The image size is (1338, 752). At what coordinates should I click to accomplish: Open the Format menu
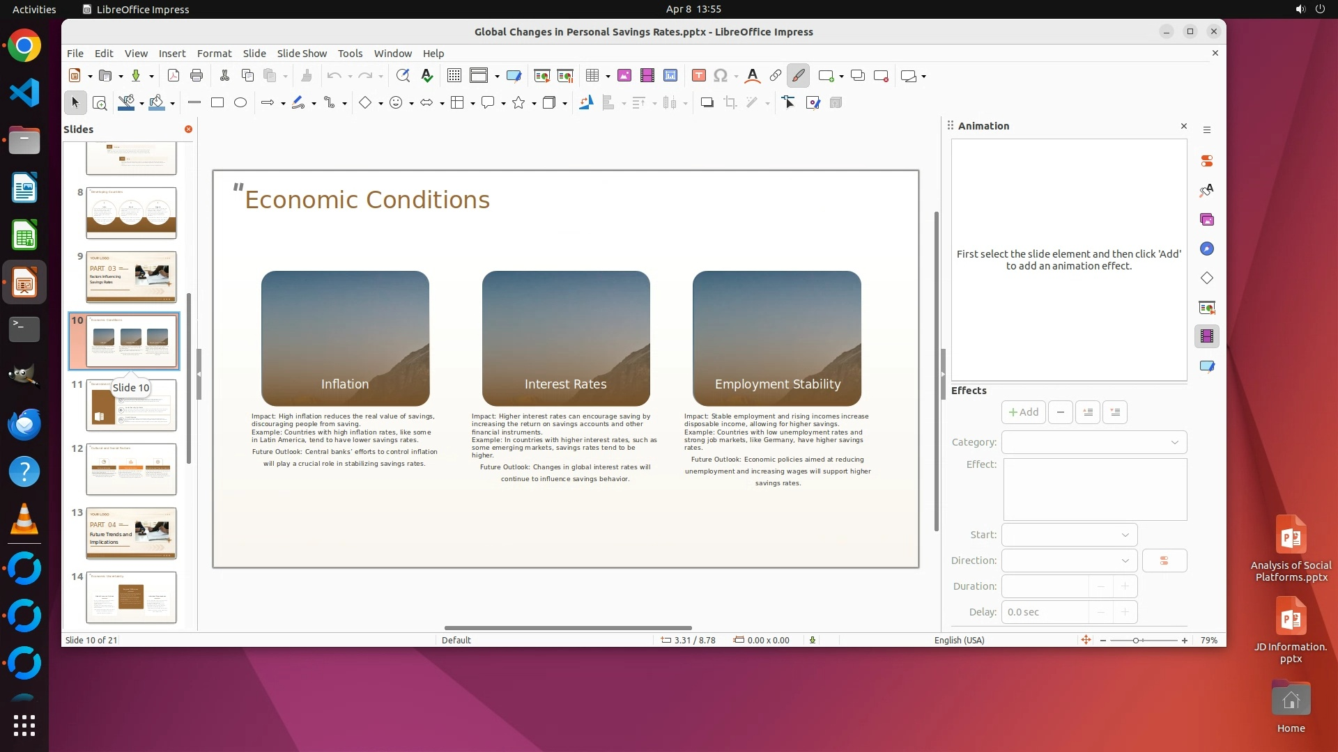tap(214, 54)
